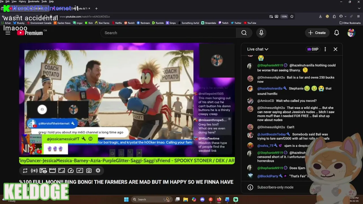Screen dimensions: 363x204
Task: Open the YouTube hamburger guide menu
Action: point(8,33)
